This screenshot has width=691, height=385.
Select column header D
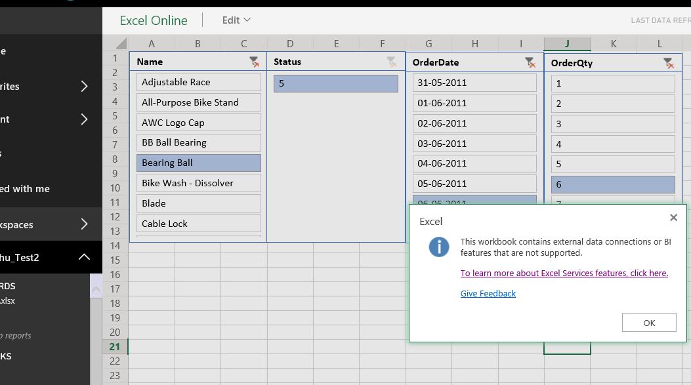[x=290, y=43]
